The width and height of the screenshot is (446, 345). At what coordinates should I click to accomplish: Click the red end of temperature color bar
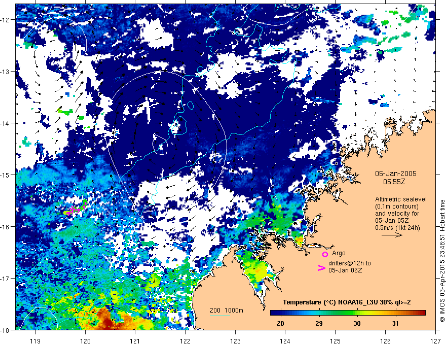tap(422, 313)
